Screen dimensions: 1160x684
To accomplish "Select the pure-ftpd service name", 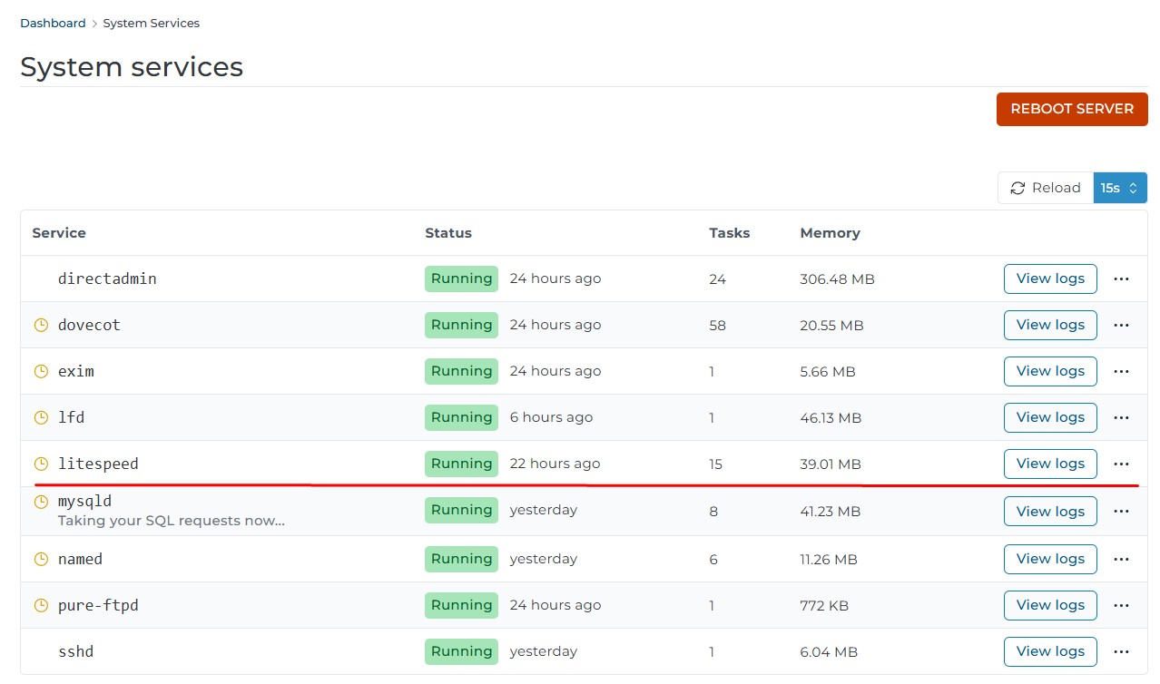I will pyautogui.click(x=98, y=605).
